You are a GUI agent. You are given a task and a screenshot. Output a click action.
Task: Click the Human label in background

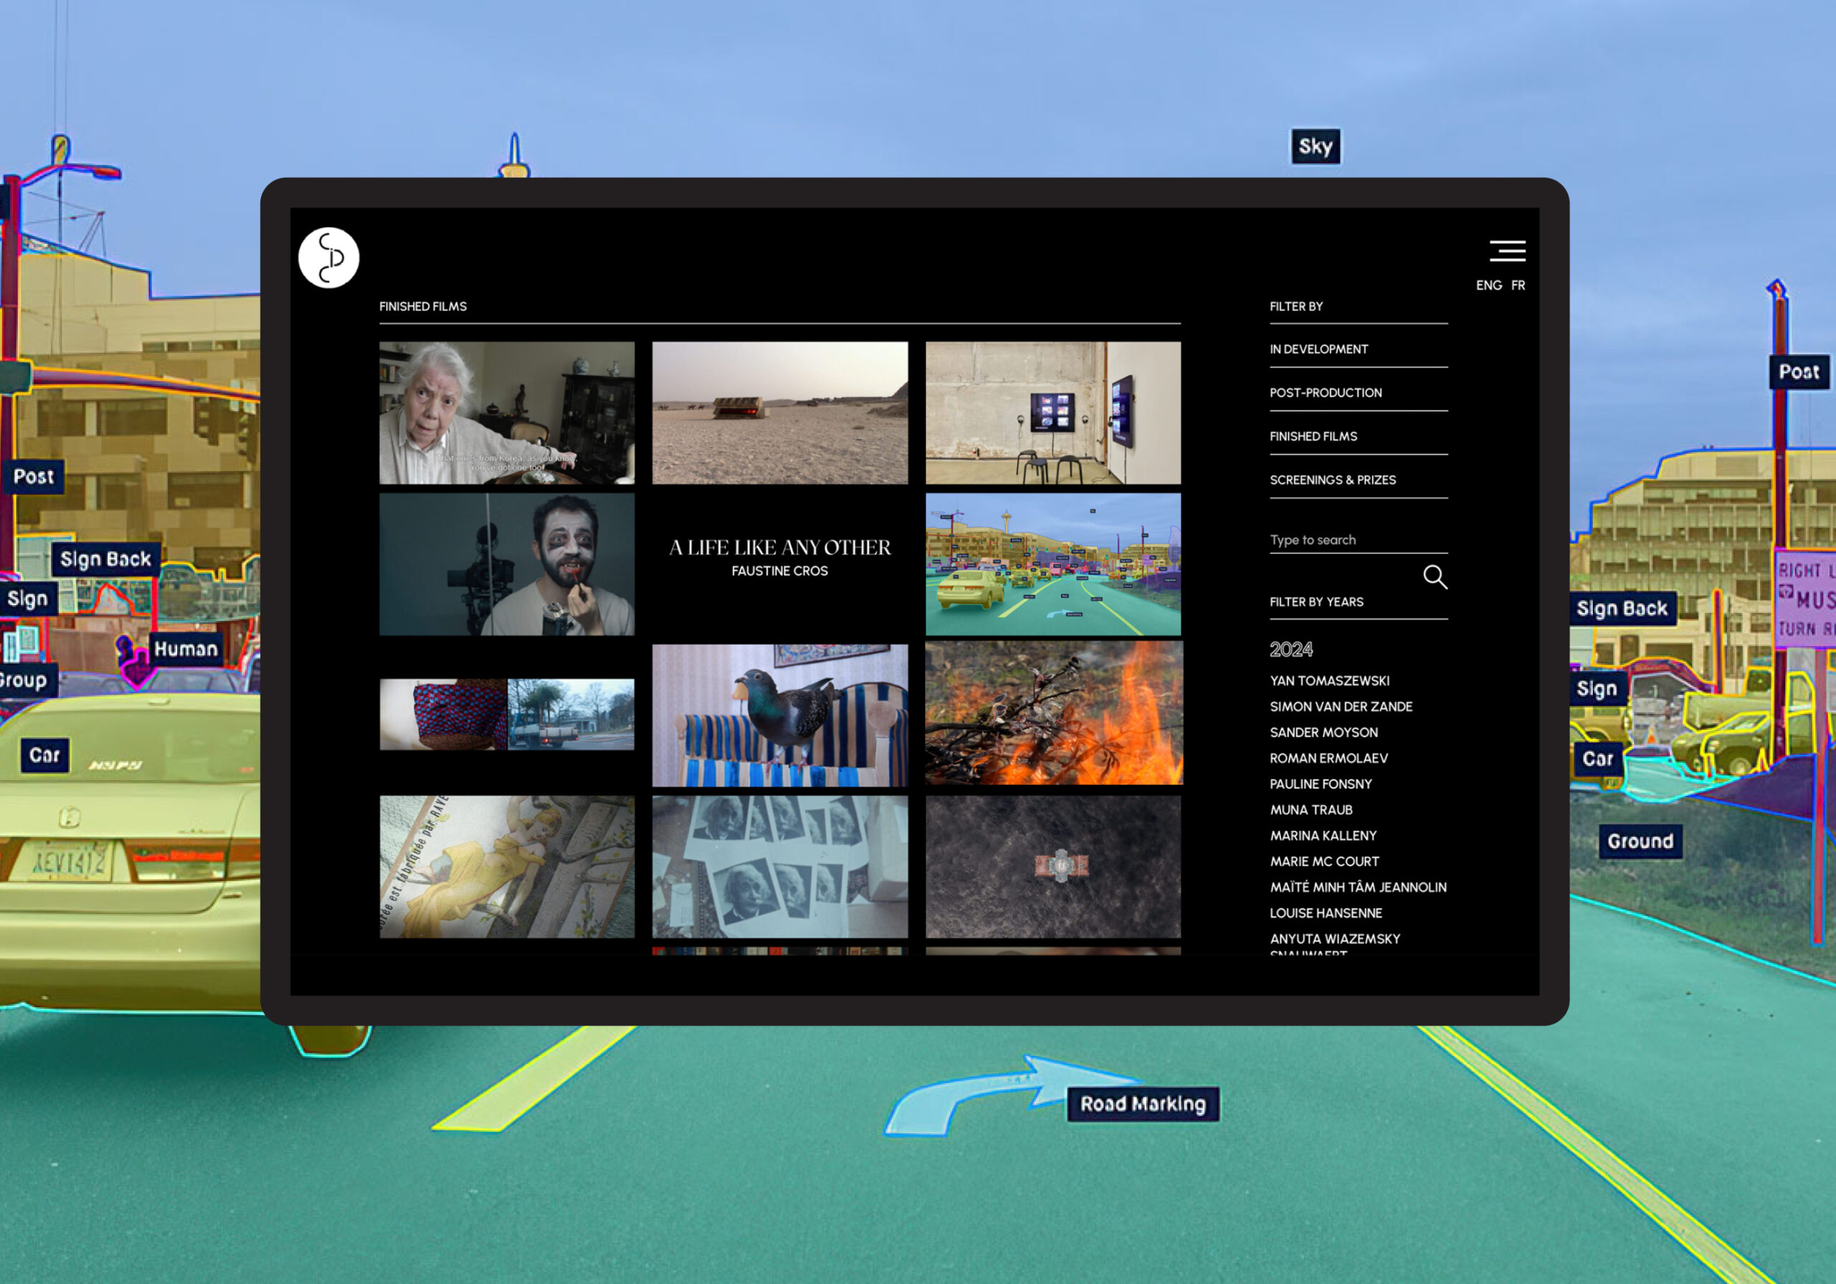coord(186,648)
